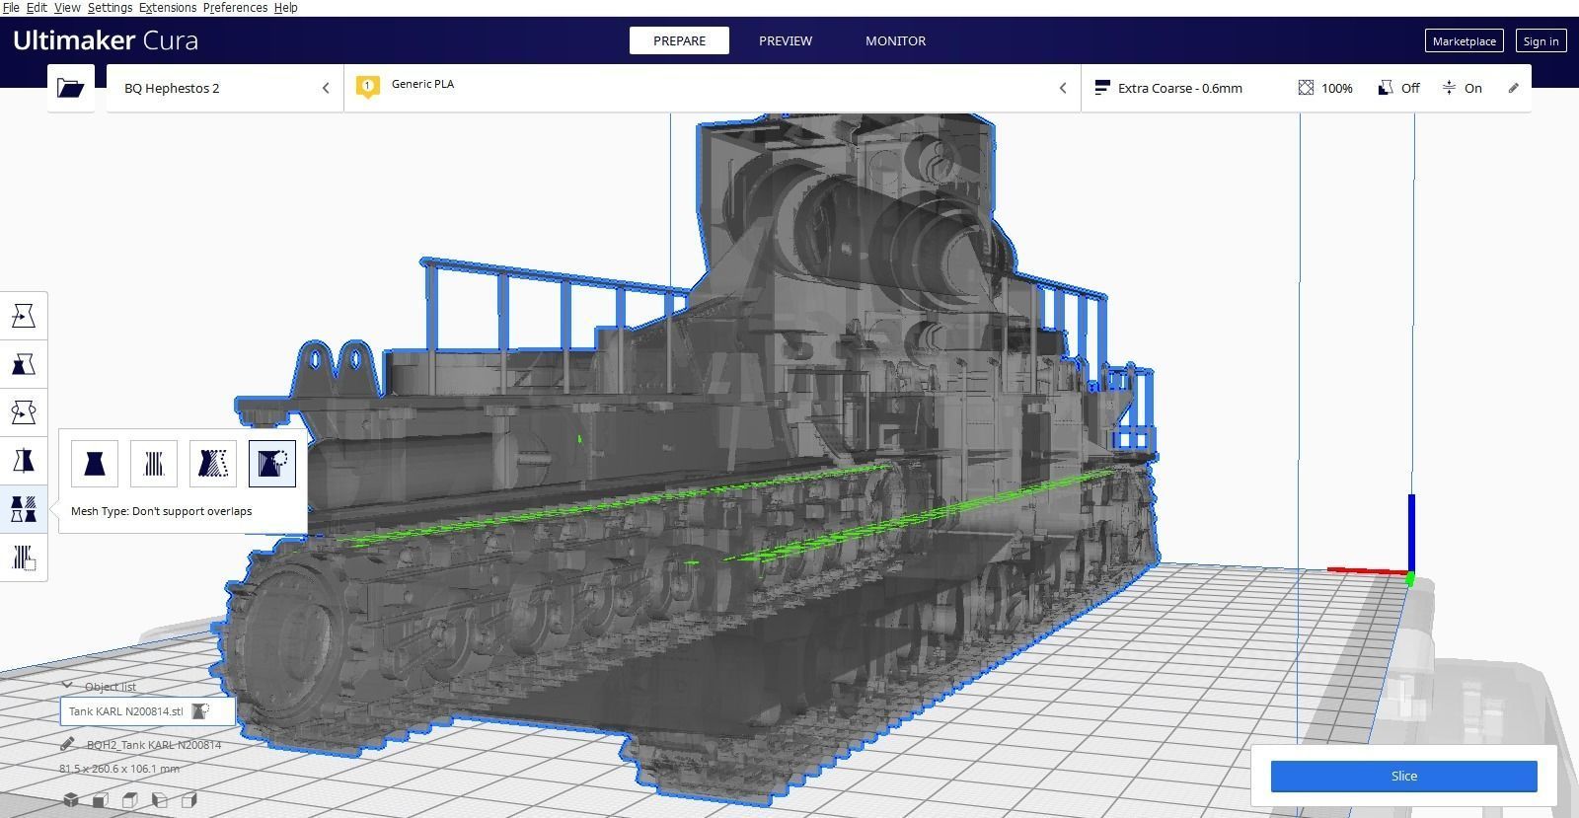The width and height of the screenshot is (1579, 818).
Task: Select the Rotate tool in left toolbar
Action: pos(24,412)
